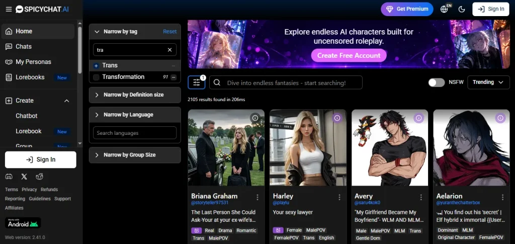515x244 pixels.
Task: Click the character search field
Action: tap(286, 83)
